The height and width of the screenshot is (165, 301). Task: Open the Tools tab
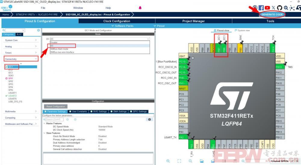click(x=270, y=21)
